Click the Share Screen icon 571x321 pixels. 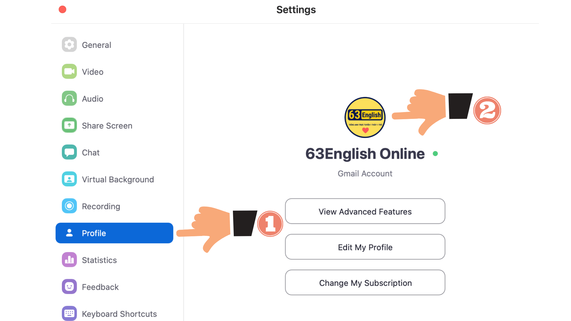tap(69, 125)
